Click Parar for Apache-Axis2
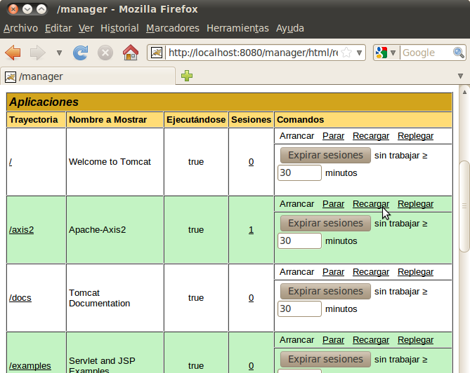This screenshot has width=470, height=373. [333, 204]
